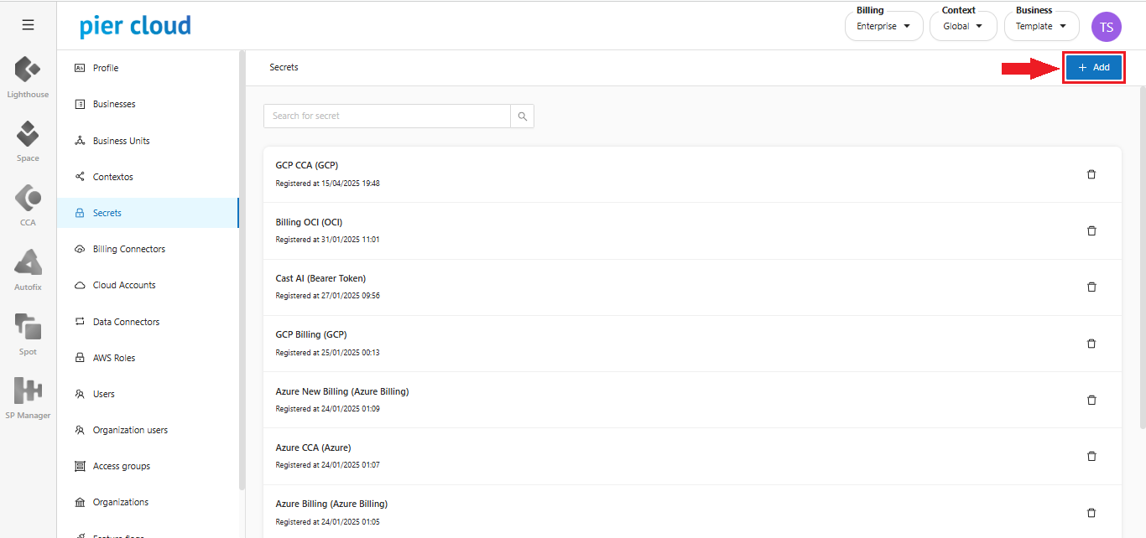The width and height of the screenshot is (1146, 538).
Task: Open the hamburger menu icon
Action: [28, 25]
